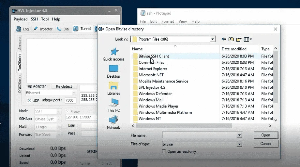Click the Re-detect button
The image size is (300, 167).
(64, 86)
